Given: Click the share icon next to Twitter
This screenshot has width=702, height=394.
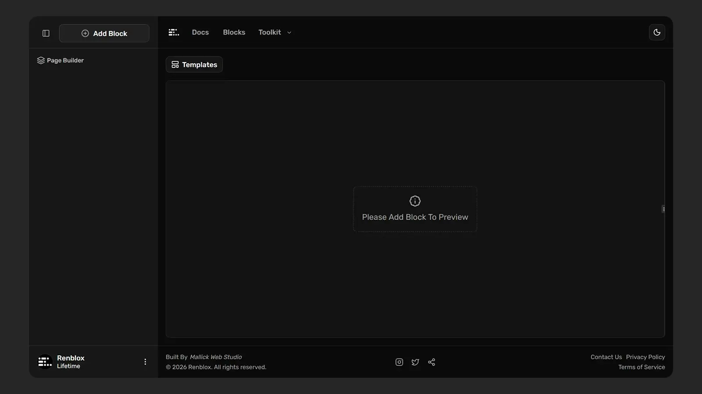Looking at the screenshot, I should [431, 362].
